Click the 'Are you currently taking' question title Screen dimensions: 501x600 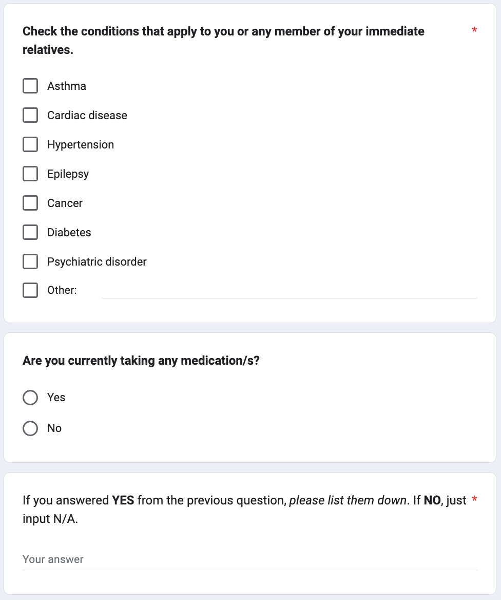click(141, 361)
